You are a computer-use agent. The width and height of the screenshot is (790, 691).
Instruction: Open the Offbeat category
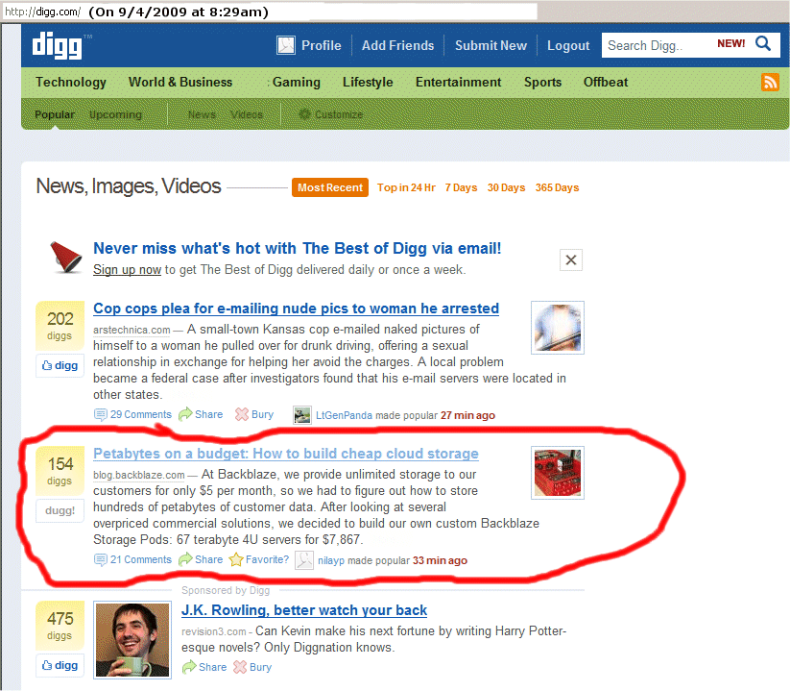[x=606, y=83]
